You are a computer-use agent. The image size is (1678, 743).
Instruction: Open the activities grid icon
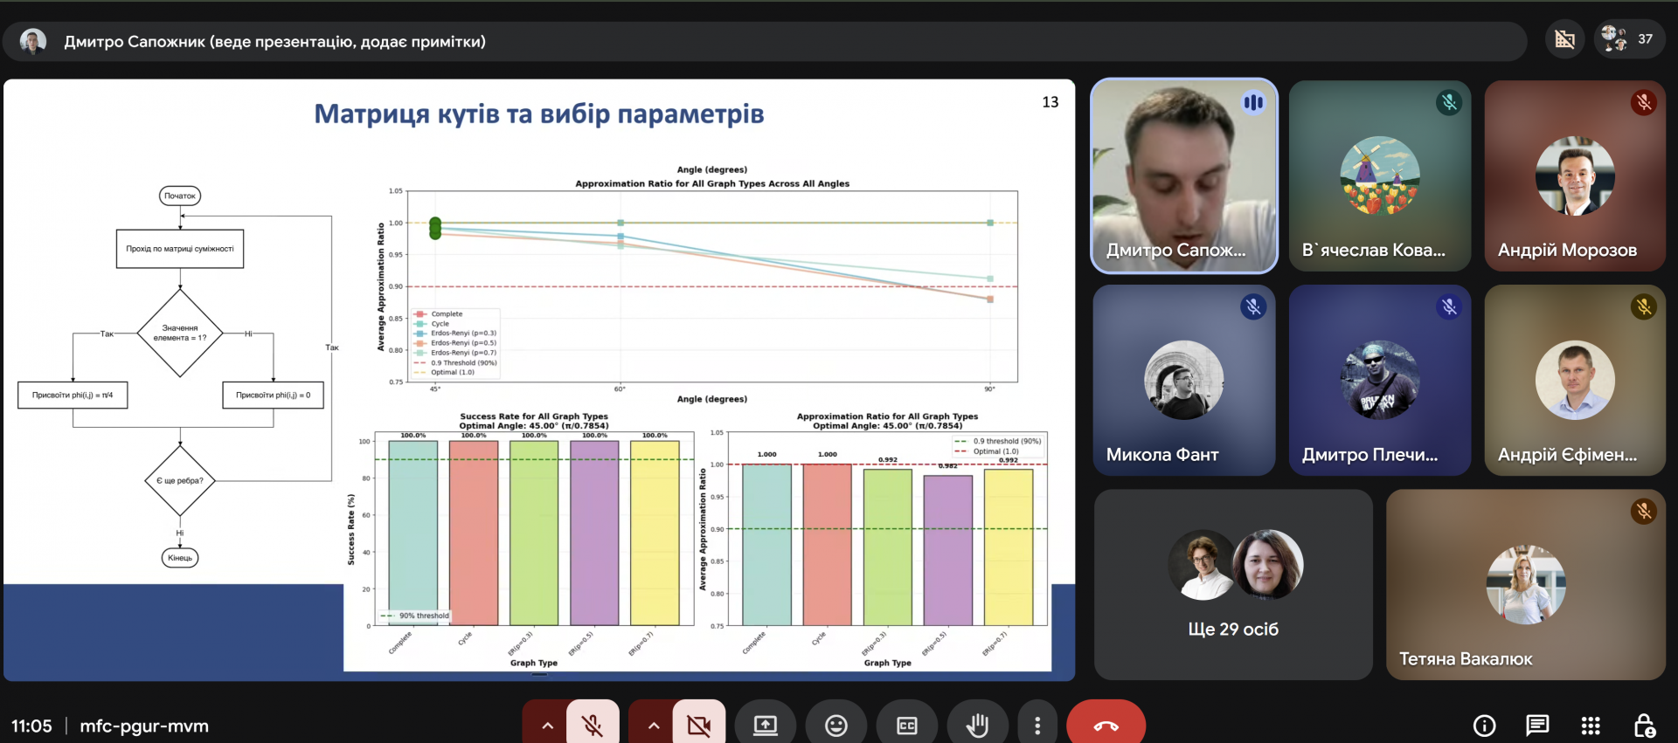click(x=1591, y=726)
